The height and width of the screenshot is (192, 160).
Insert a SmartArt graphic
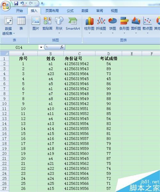[x=73, y=23]
